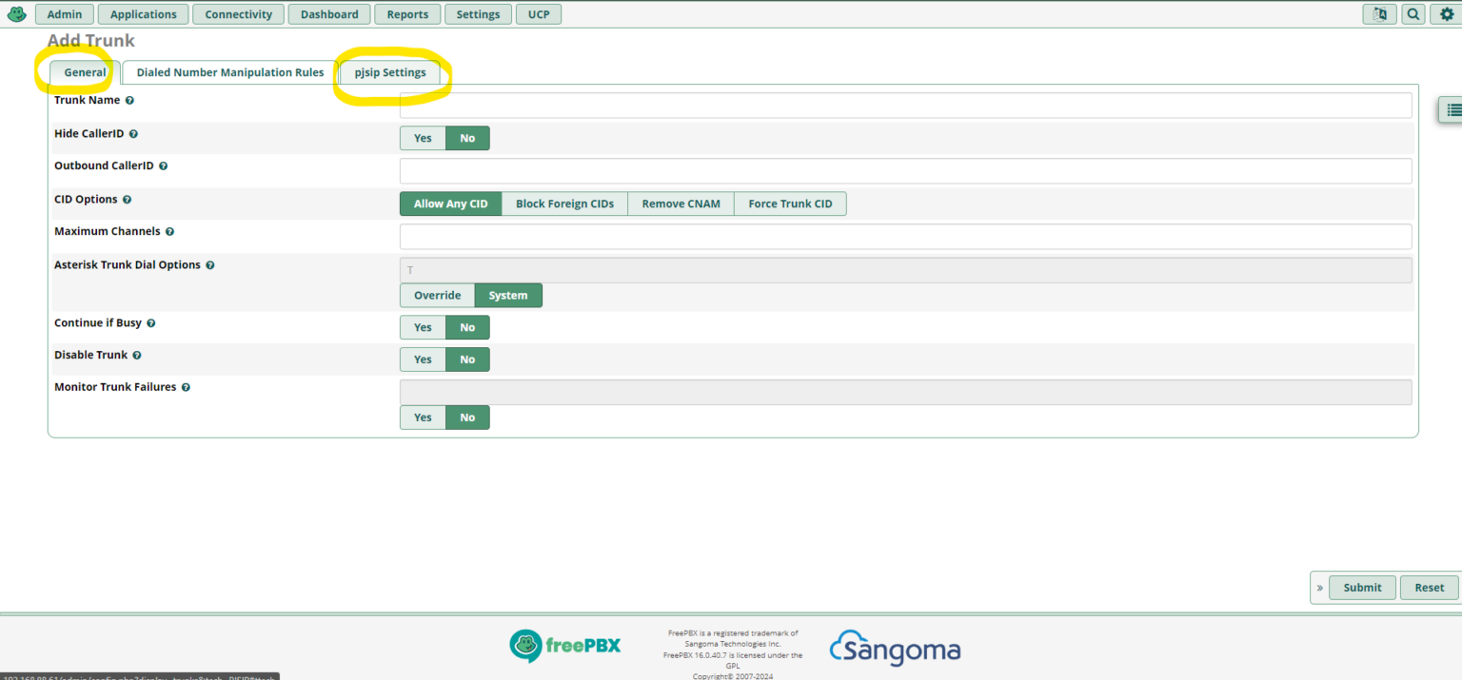Click the help icon beside Maximum Channels
1462x680 pixels.
point(168,231)
